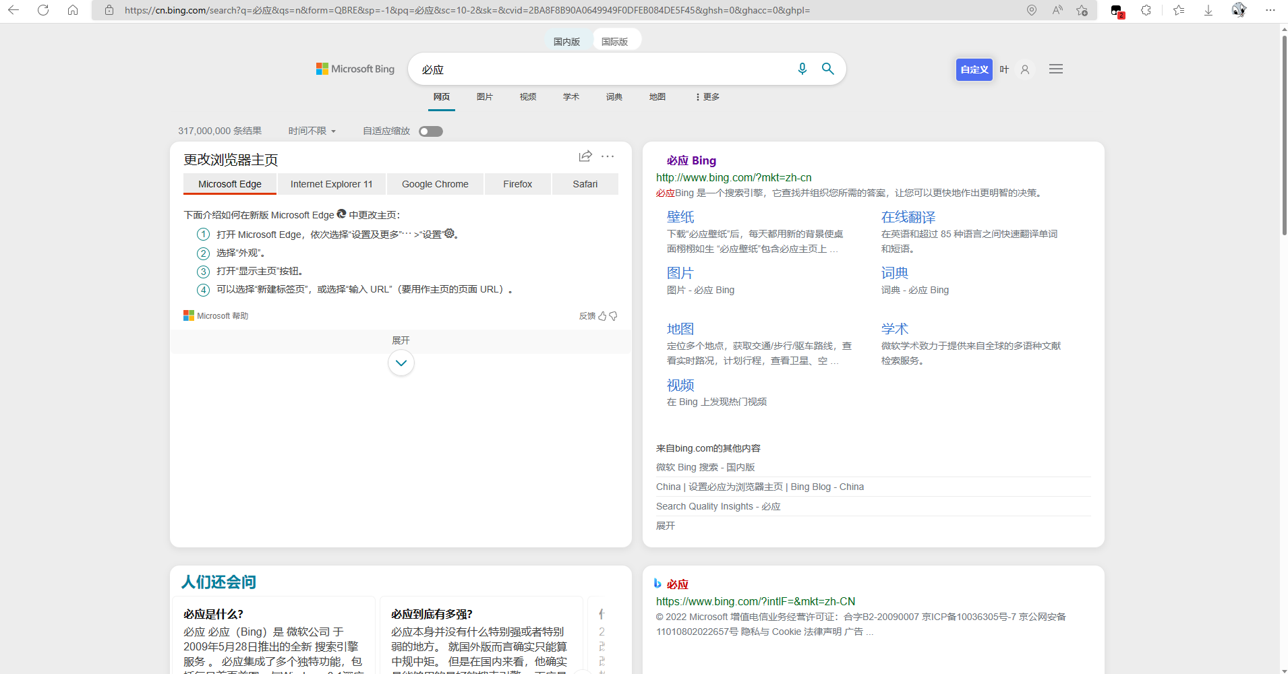Open more options on the answer card

point(608,156)
